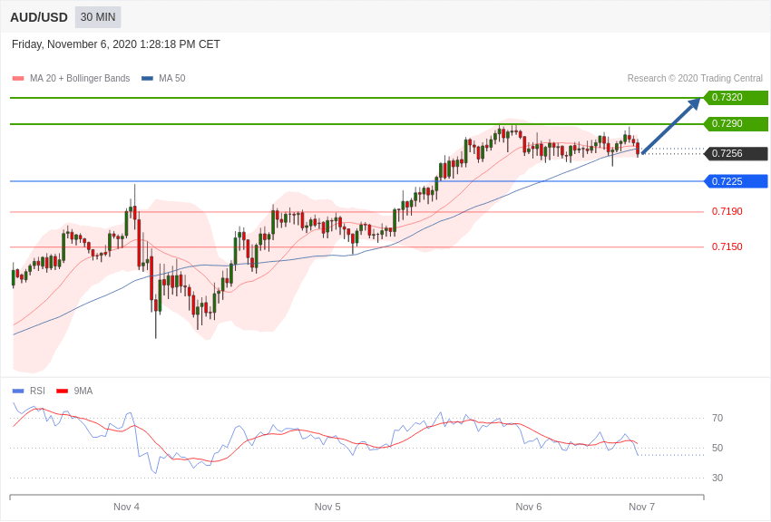This screenshot has height=522, width=771.
Task: Click the 9MA legend label
Action: [83, 391]
